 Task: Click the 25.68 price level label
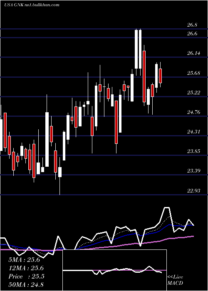(x=194, y=73)
